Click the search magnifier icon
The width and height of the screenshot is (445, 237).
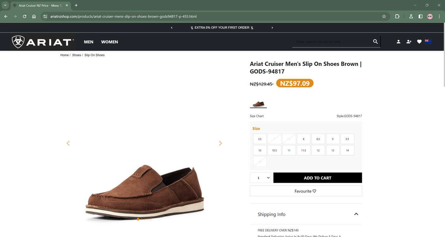[x=375, y=42]
